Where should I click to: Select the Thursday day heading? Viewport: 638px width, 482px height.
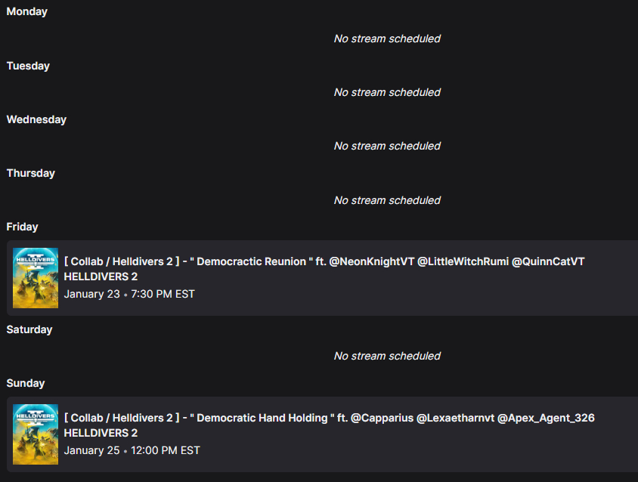click(31, 173)
